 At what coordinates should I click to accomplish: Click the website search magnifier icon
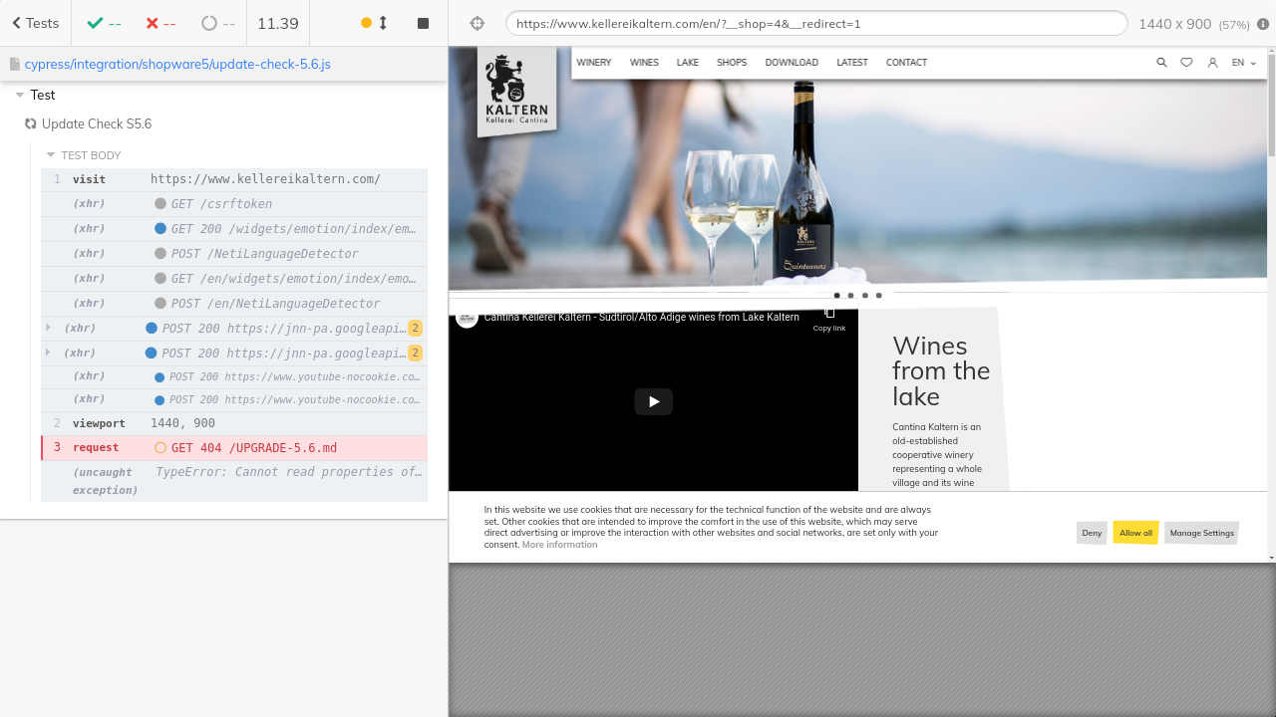tap(1161, 63)
